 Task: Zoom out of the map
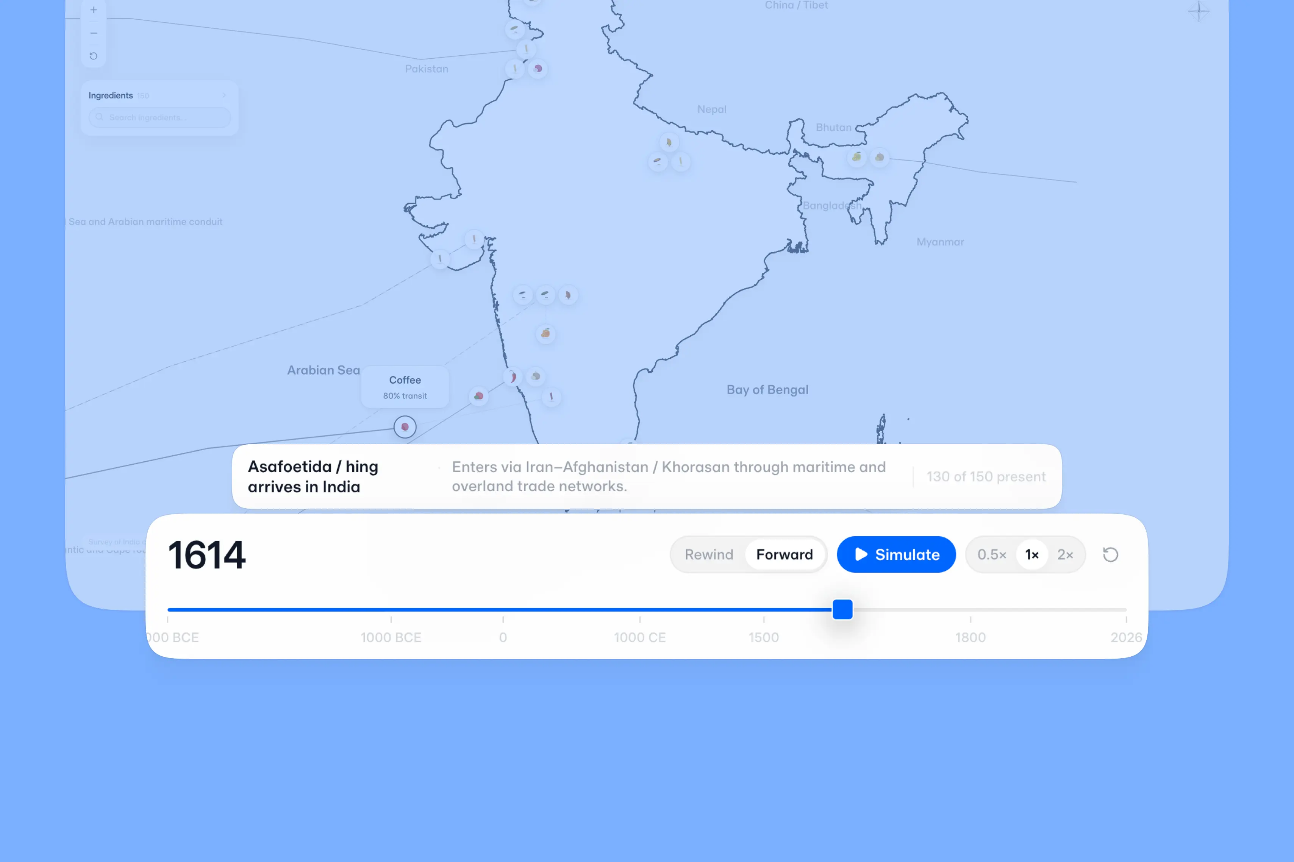(x=94, y=33)
